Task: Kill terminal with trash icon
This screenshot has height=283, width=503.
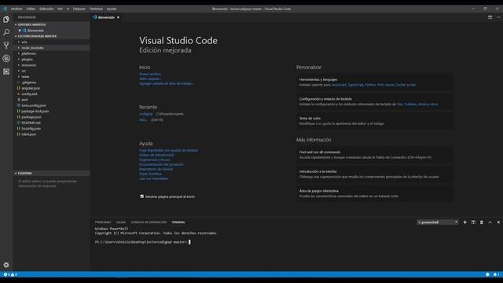Action: pyautogui.click(x=482, y=222)
